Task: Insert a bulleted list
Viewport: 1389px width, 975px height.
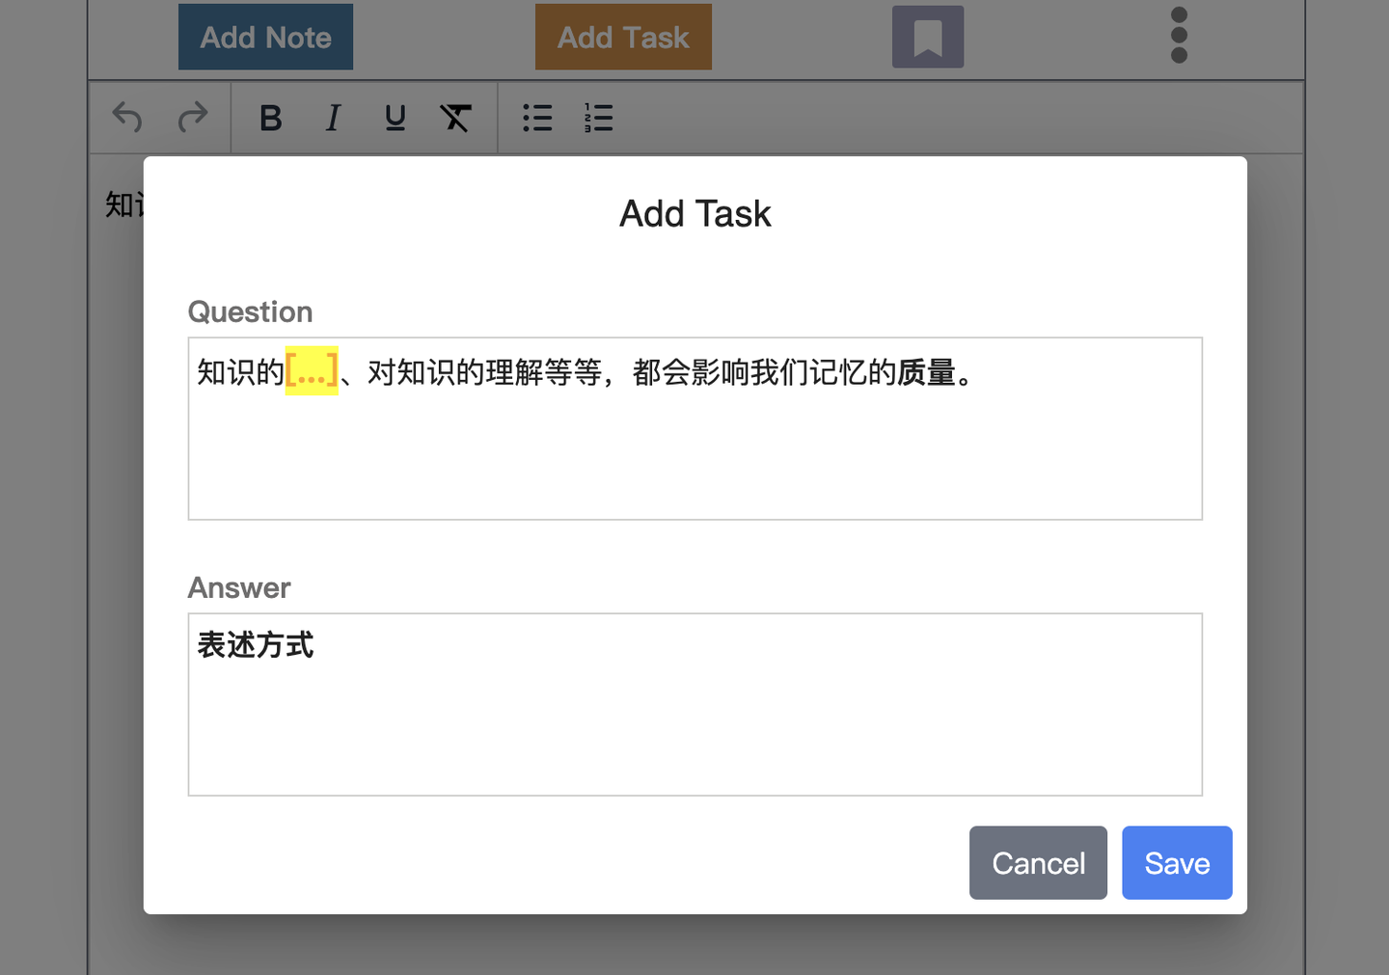Action: (x=537, y=118)
